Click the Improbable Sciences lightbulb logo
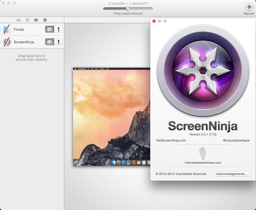This screenshot has width=256, height=210. tap(203, 154)
